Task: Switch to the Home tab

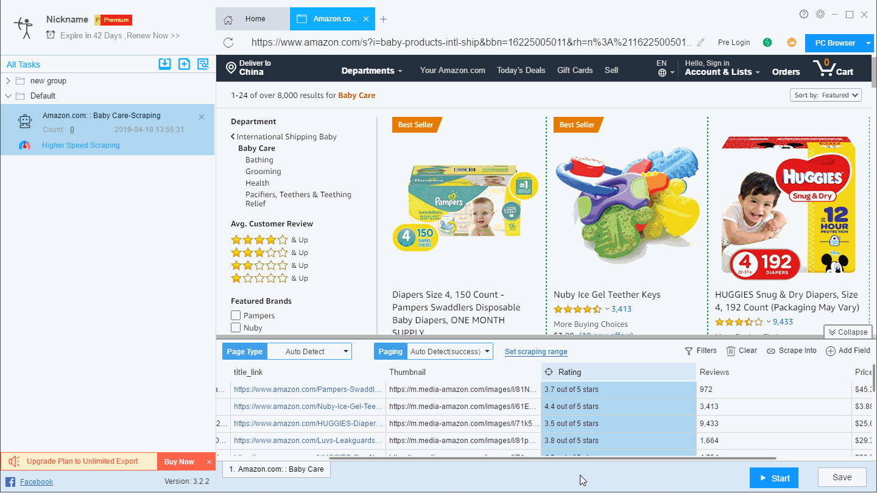Action: coord(252,19)
